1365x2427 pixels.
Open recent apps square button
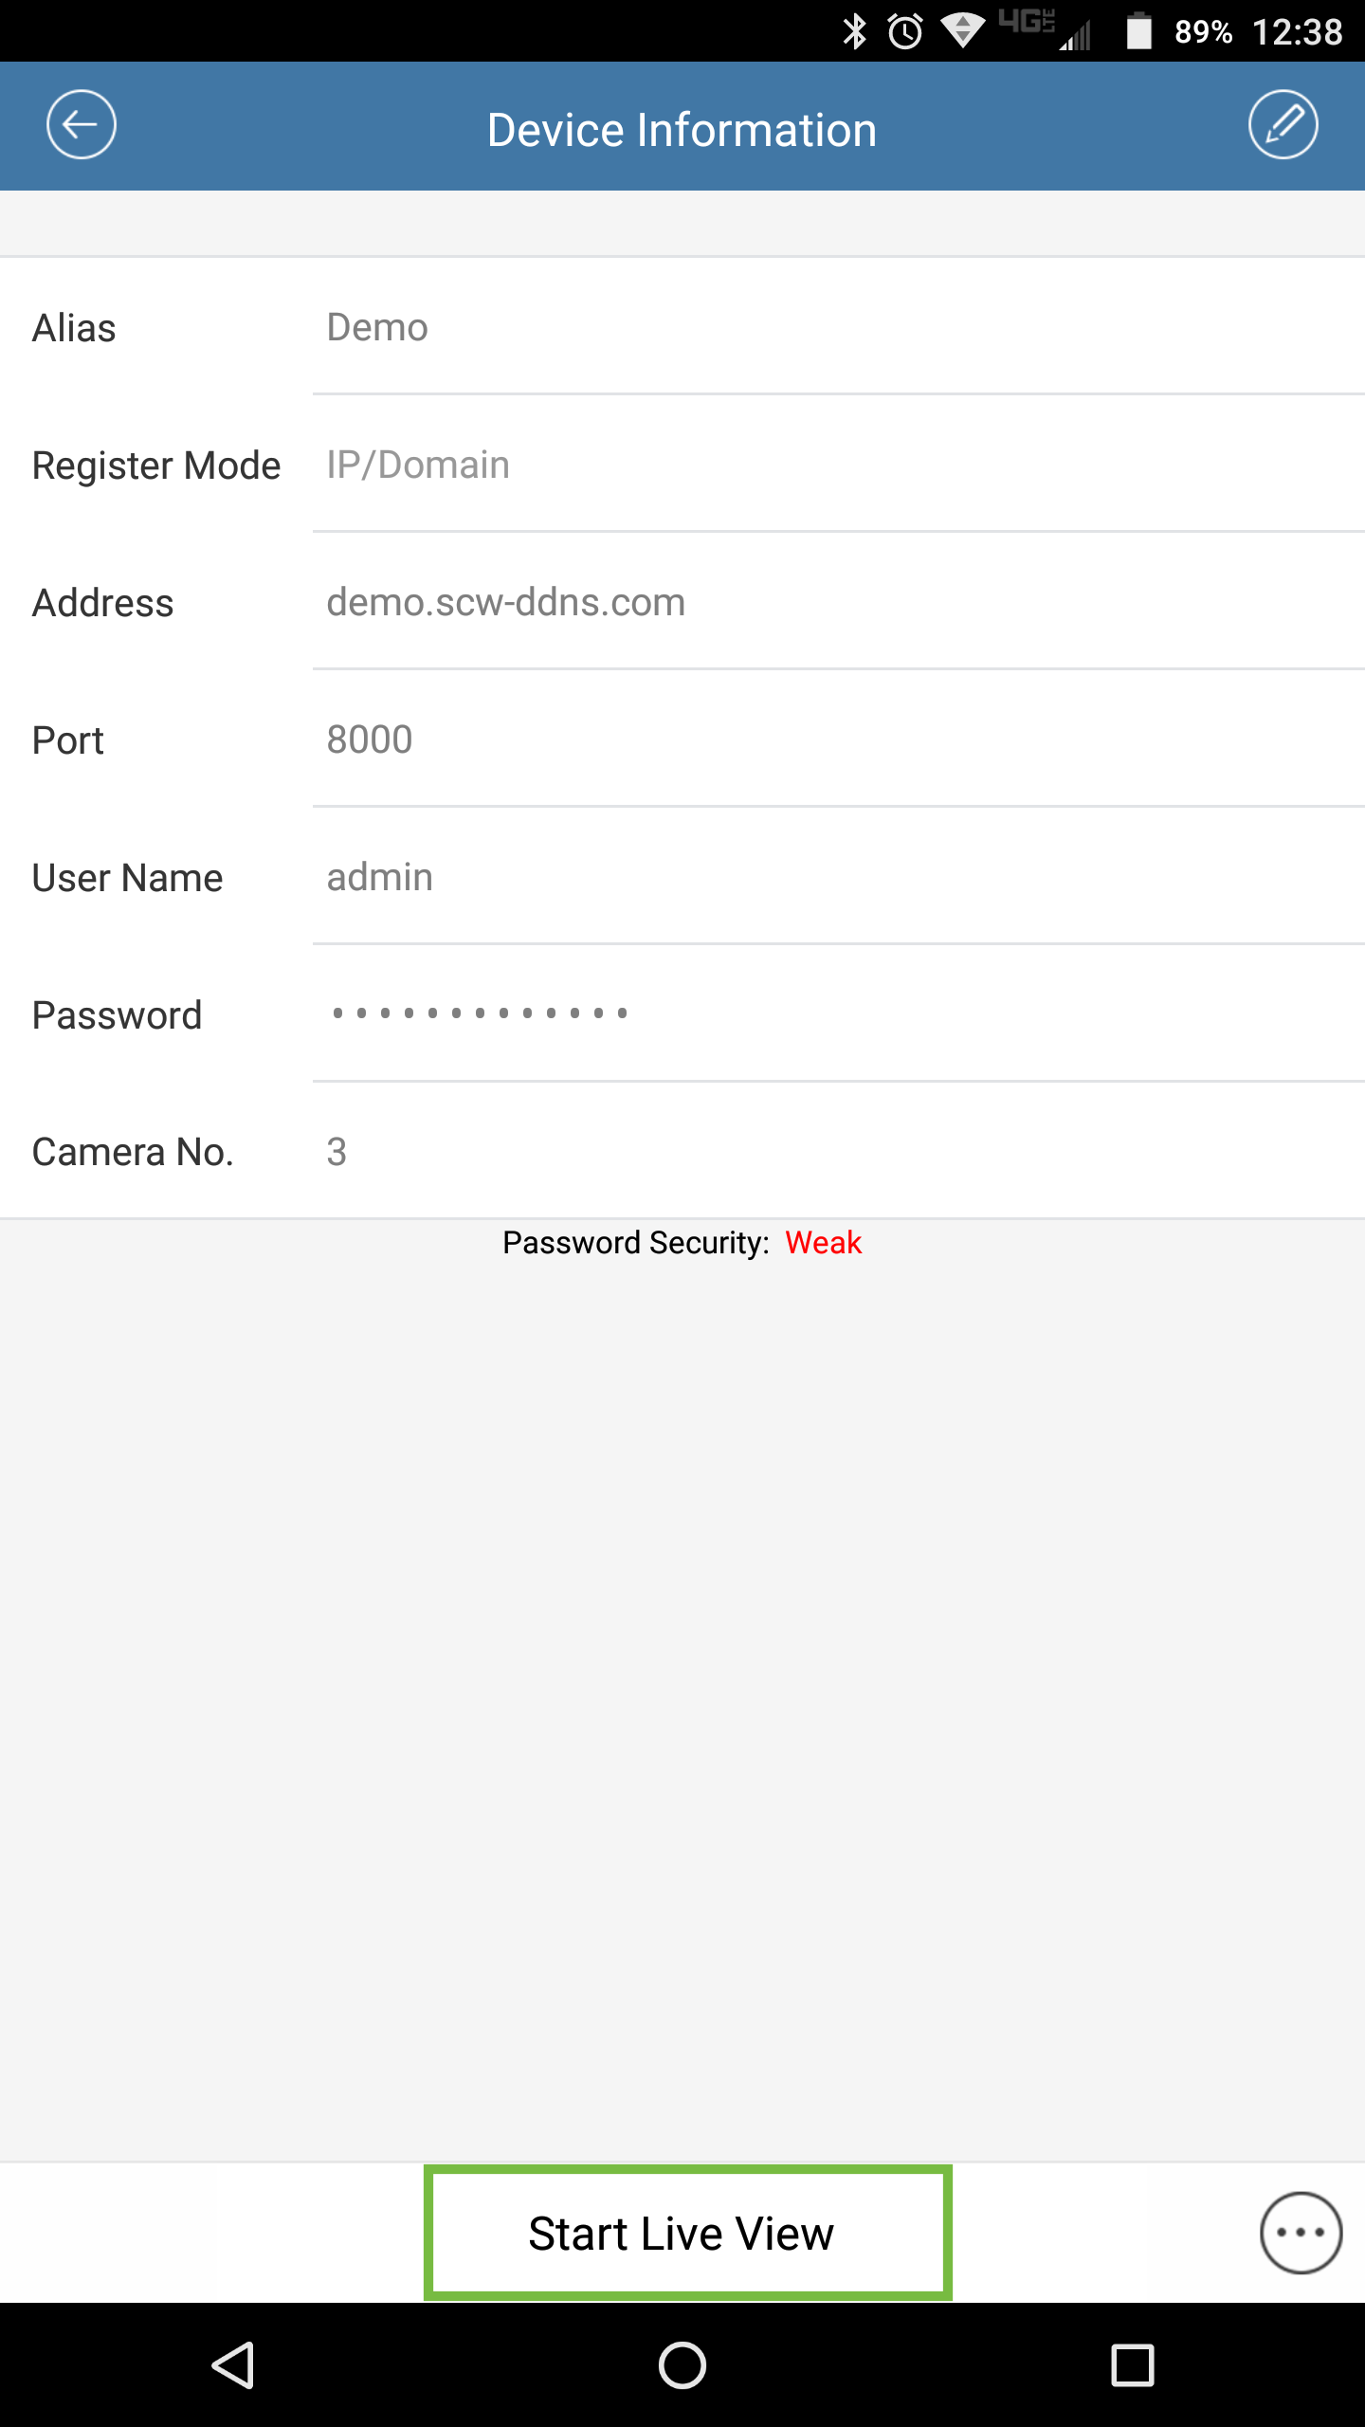click(x=1132, y=2364)
